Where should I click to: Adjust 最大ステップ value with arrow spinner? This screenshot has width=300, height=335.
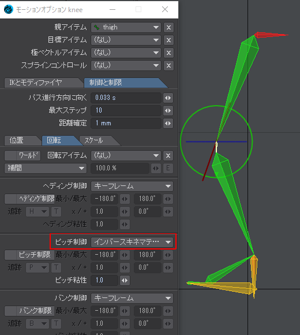tap(168, 110)
